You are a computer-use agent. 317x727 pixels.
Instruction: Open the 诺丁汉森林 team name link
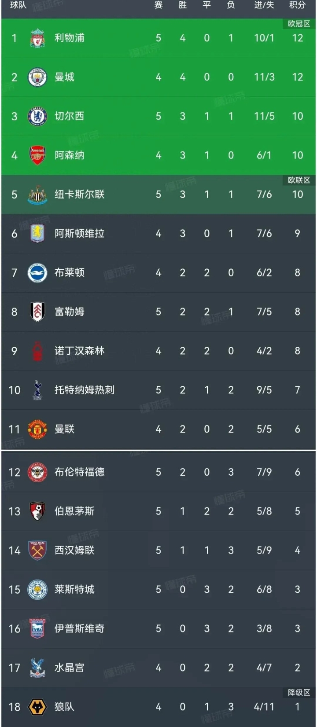[x=79, y=351]
